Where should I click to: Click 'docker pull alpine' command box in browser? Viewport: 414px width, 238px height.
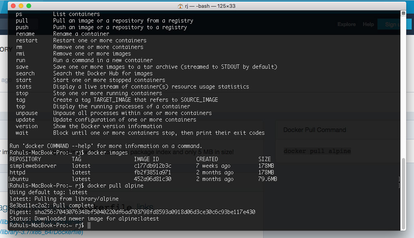click(317, 151)
